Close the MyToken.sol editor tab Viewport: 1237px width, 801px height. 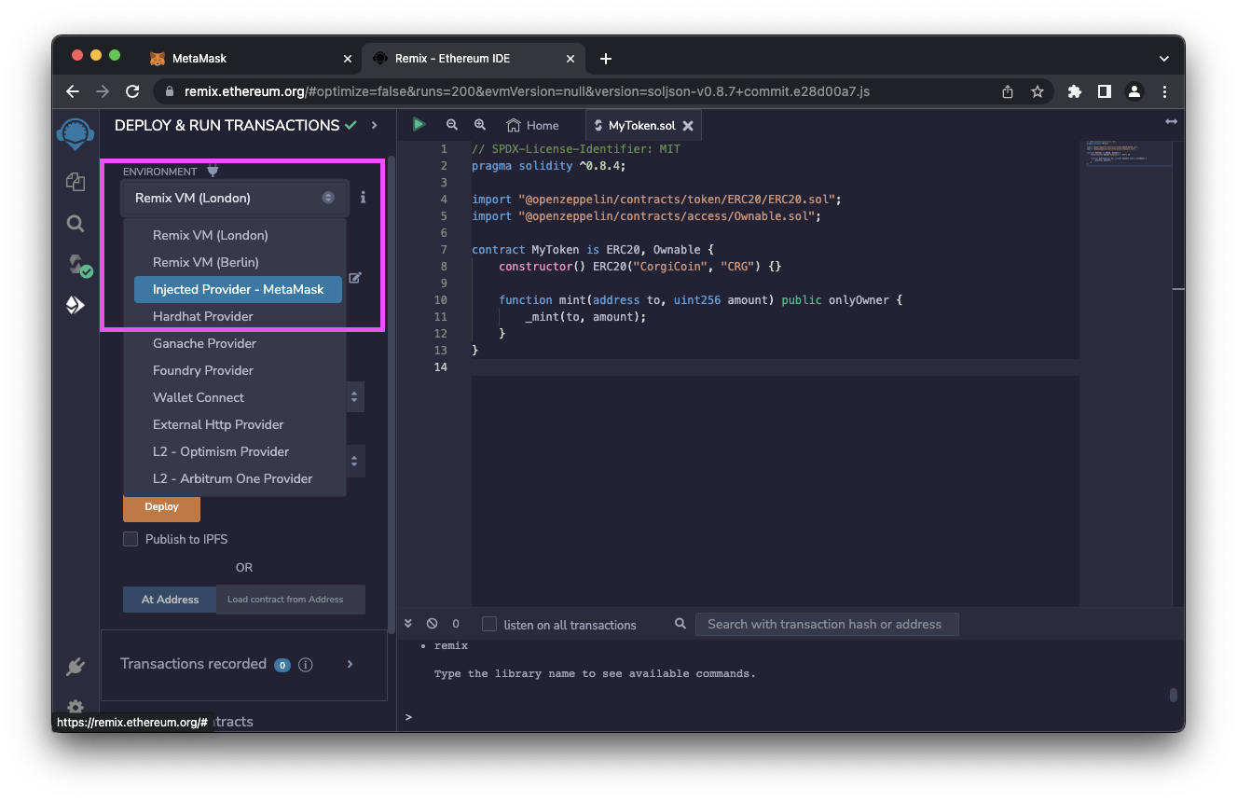(688, 126)
